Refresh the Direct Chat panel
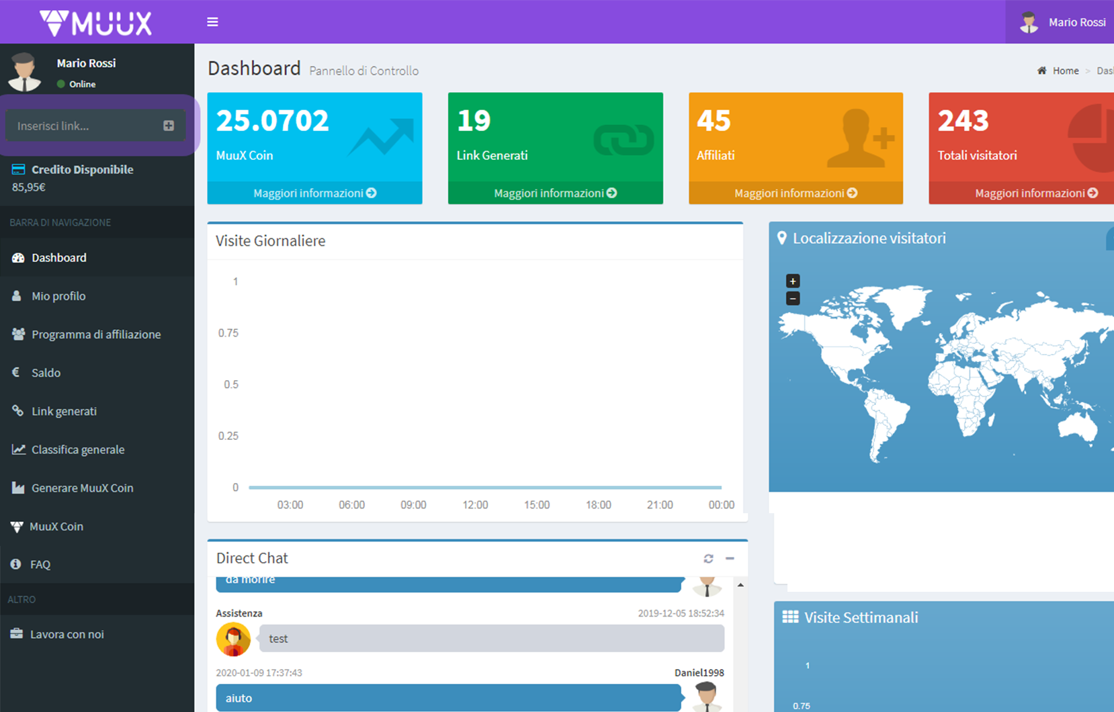This screenshot has height=712, width=1114. tap(708, 558)
